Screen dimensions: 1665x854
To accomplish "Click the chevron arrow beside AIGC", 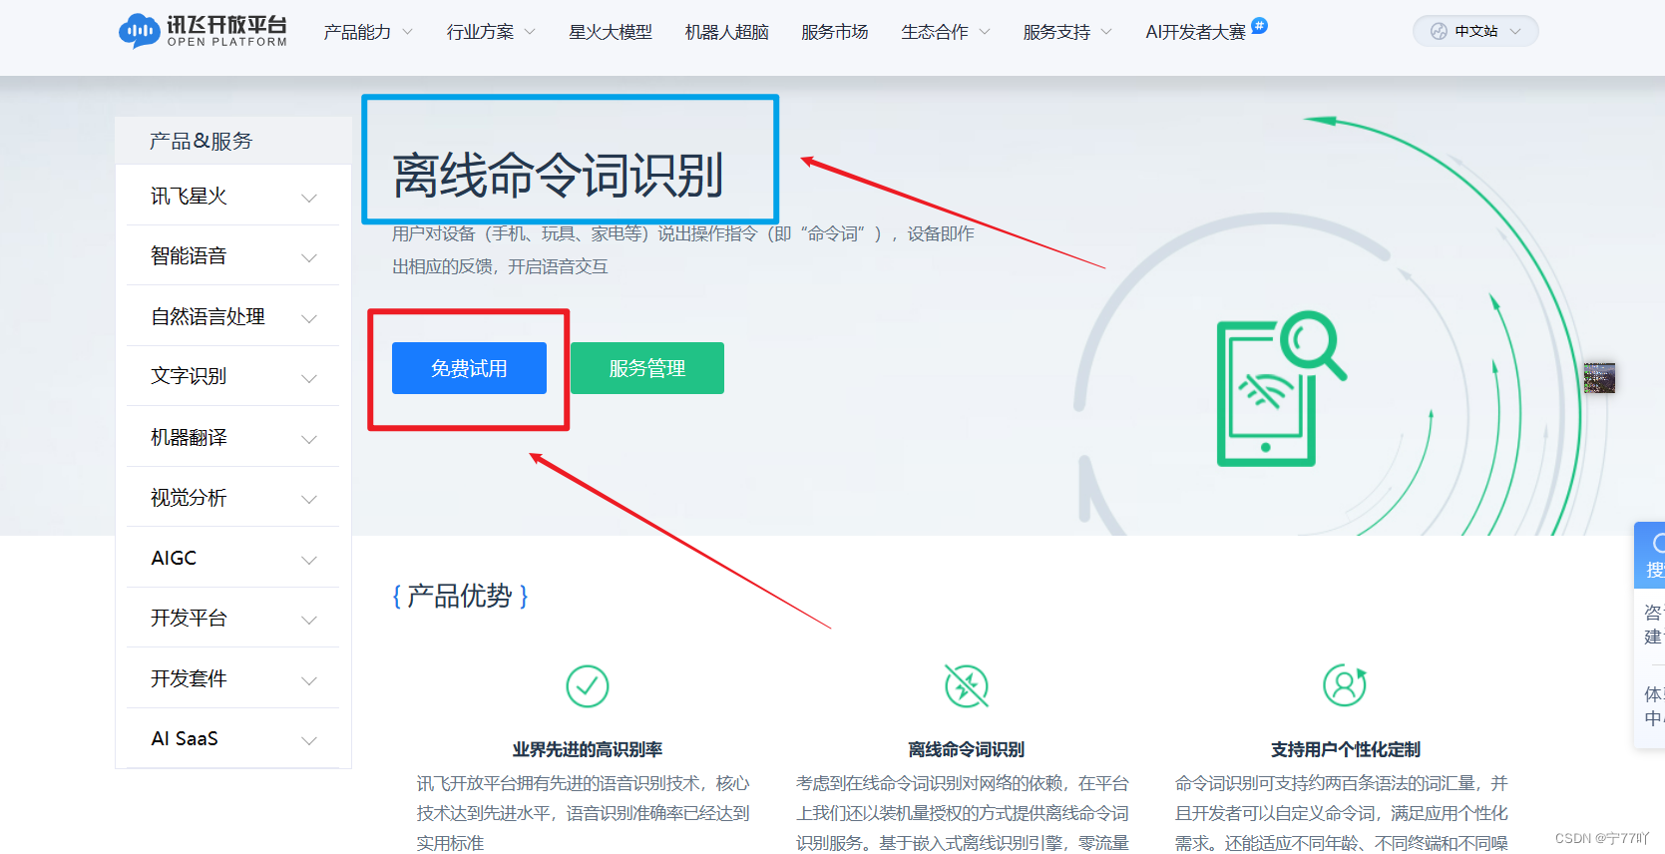I will pyautogui.click(x=309, y=560).
